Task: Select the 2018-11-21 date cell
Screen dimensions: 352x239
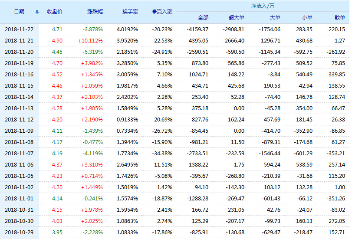Action: [x=19, y=40]
